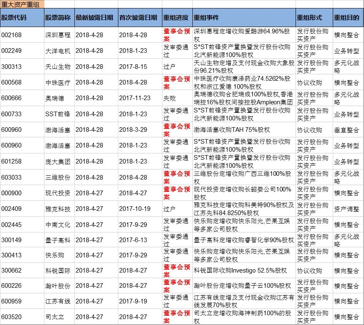Click the 重组形式 column header
Viewport: 364px width, 325px height.
[314, 18]
